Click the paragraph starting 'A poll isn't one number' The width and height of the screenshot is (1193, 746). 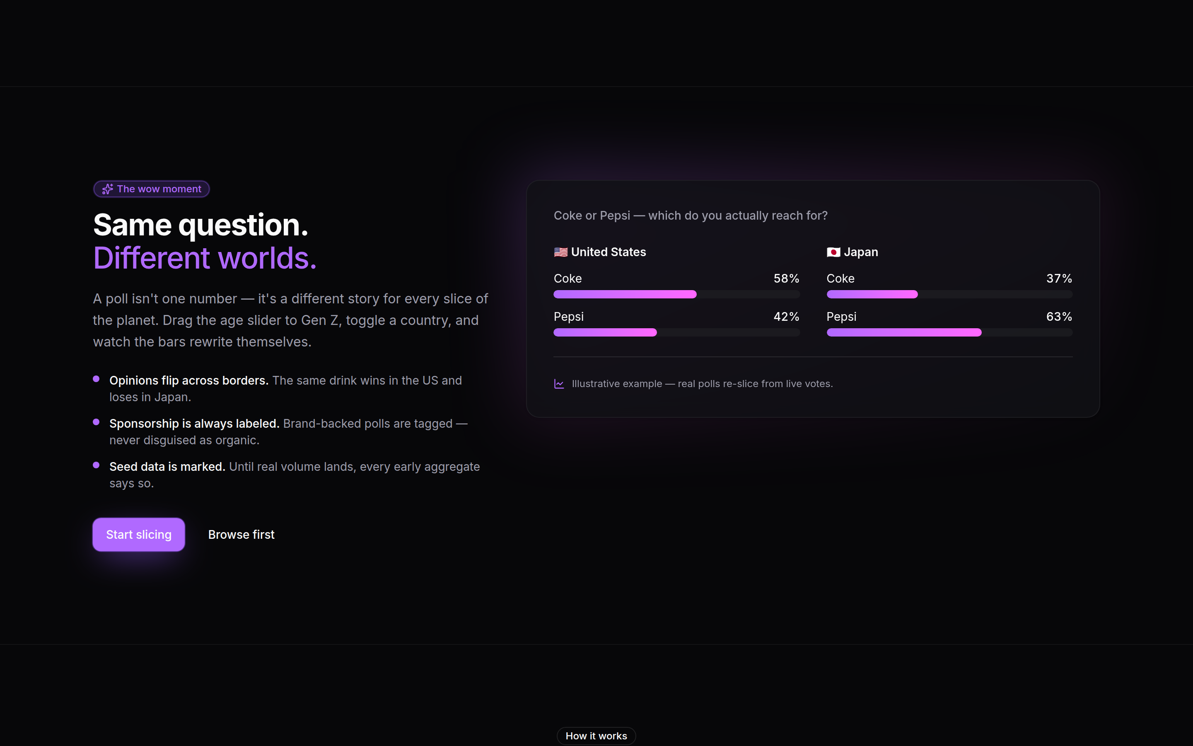(291, 320)
